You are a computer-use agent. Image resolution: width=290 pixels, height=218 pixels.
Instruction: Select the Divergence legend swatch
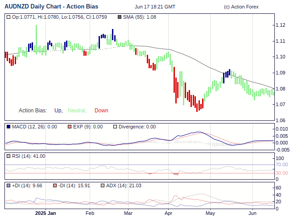115,127
